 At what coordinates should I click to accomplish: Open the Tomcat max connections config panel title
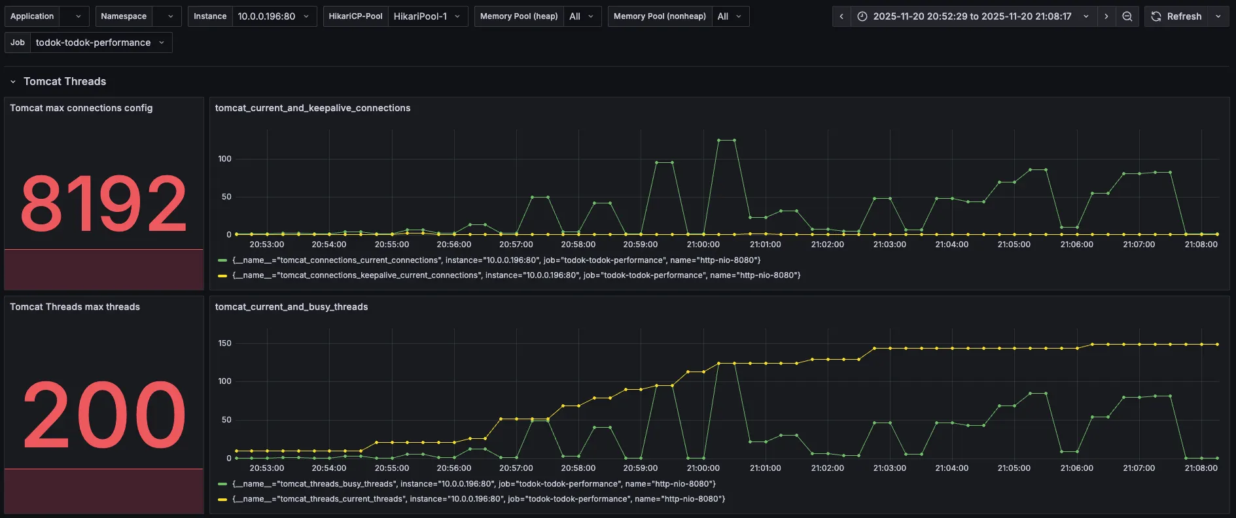[x=81, y=108]
